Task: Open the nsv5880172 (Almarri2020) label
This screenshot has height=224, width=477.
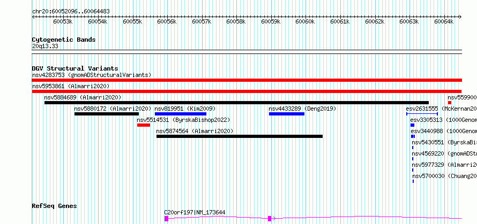Action: [113, 109]
